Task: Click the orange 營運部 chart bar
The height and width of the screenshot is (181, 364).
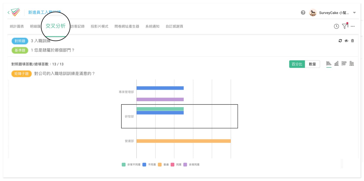Action: [x=184, y=141]
